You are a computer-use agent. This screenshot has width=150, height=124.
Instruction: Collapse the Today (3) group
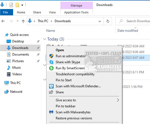45,39
